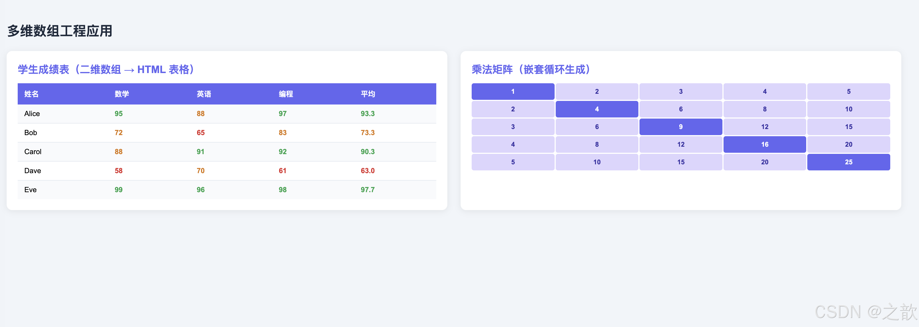The height and width of the screenshot is (327, 919).
Task: Click Alice's programming score 97
Action: pos(283,114)
